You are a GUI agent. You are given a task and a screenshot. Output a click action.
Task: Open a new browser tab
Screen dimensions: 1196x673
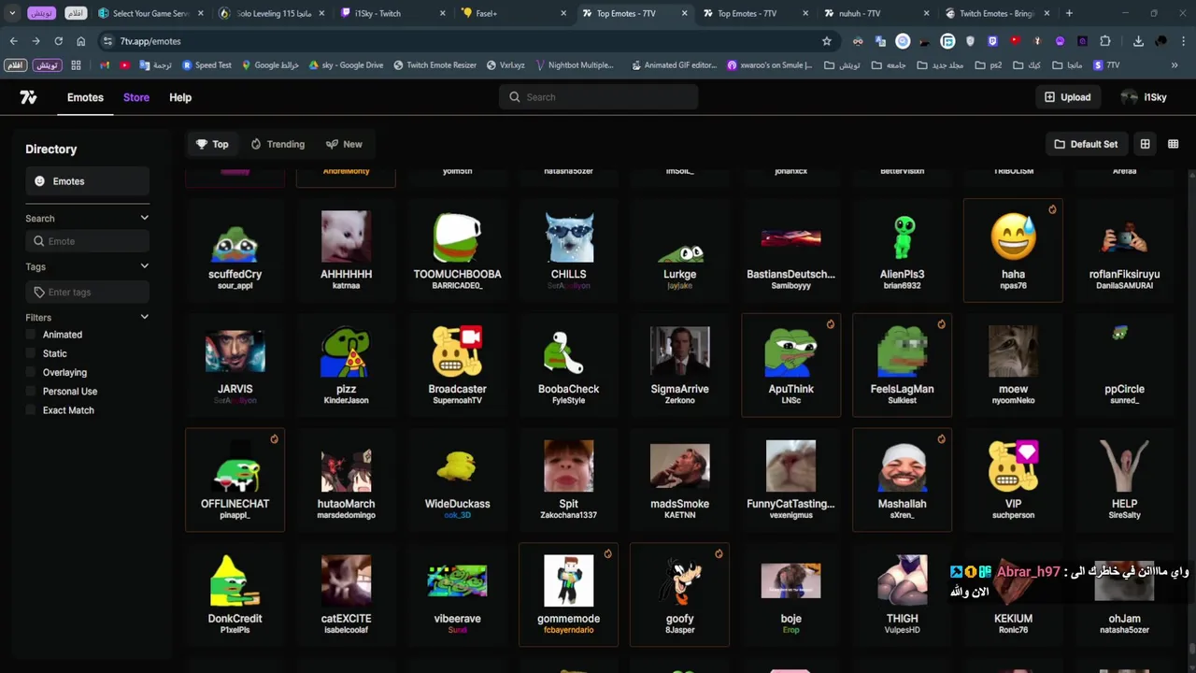(x=1069, y=13)
